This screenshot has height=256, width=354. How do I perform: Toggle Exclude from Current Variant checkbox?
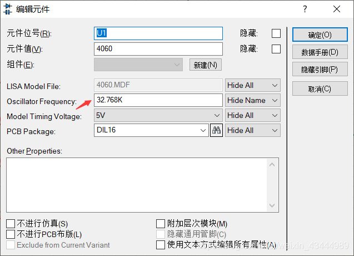click(11, 245)
